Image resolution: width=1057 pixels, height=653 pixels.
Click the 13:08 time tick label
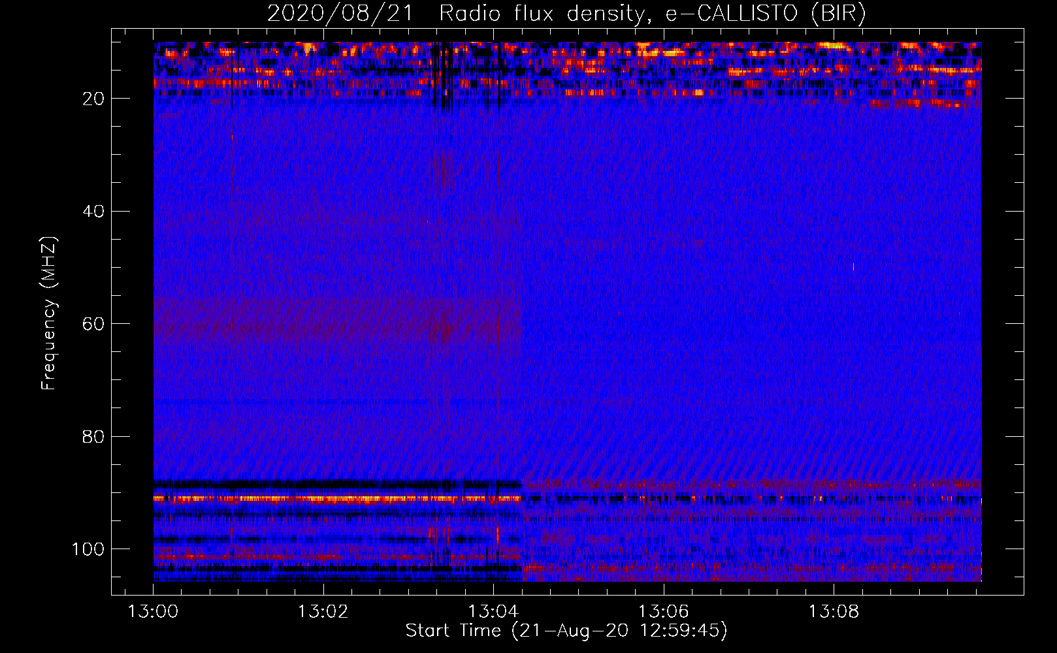(x=834, y=612)
